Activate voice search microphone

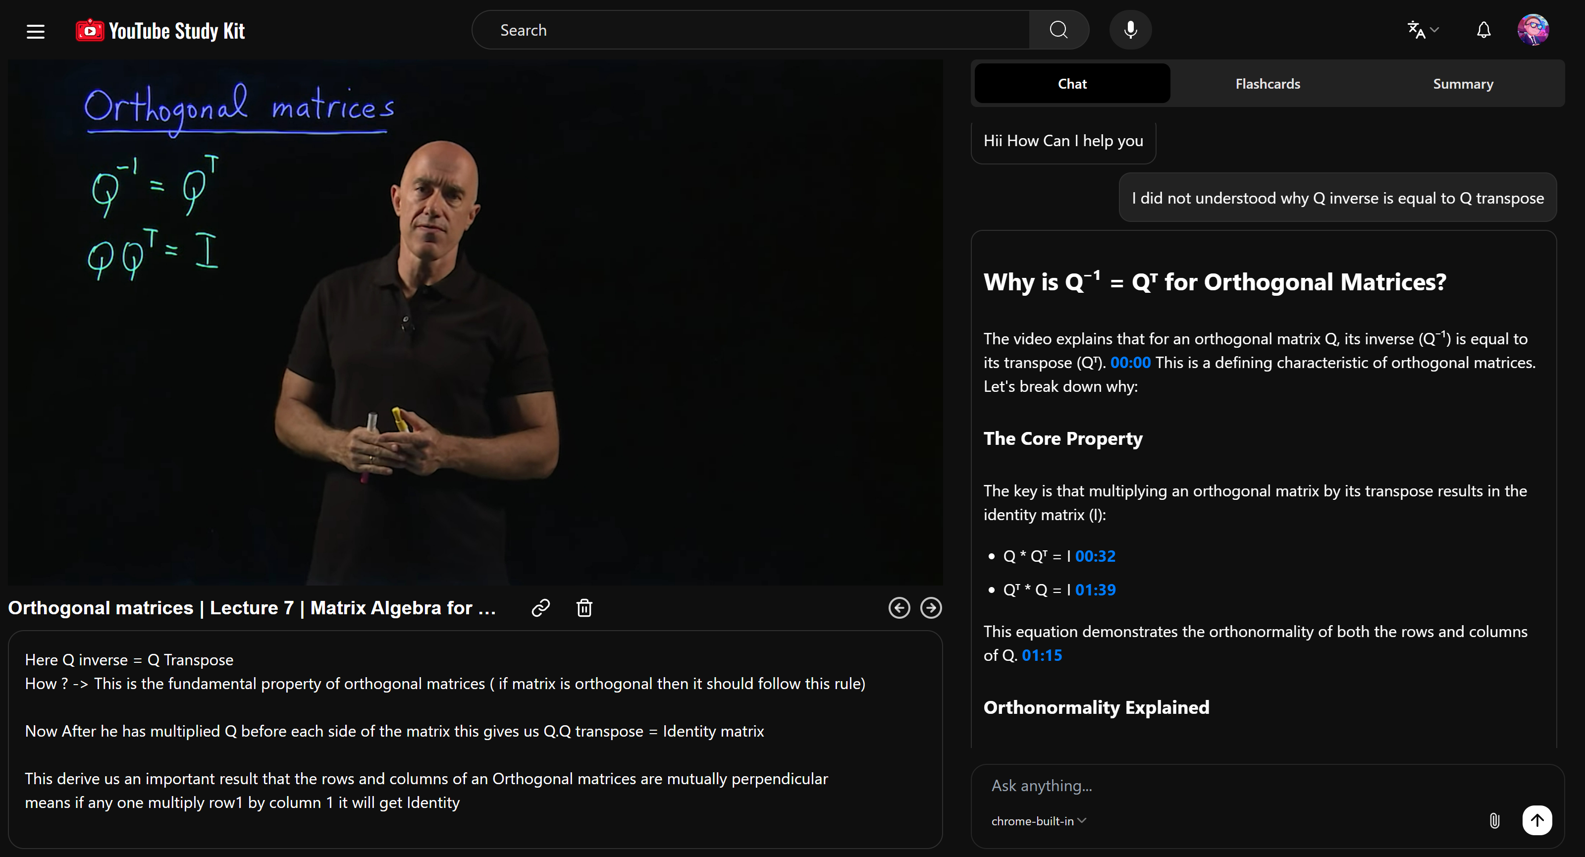coord(1130,30)
